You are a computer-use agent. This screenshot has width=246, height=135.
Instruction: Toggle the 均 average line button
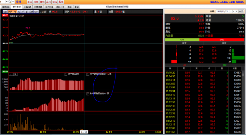tap(15, 12)
